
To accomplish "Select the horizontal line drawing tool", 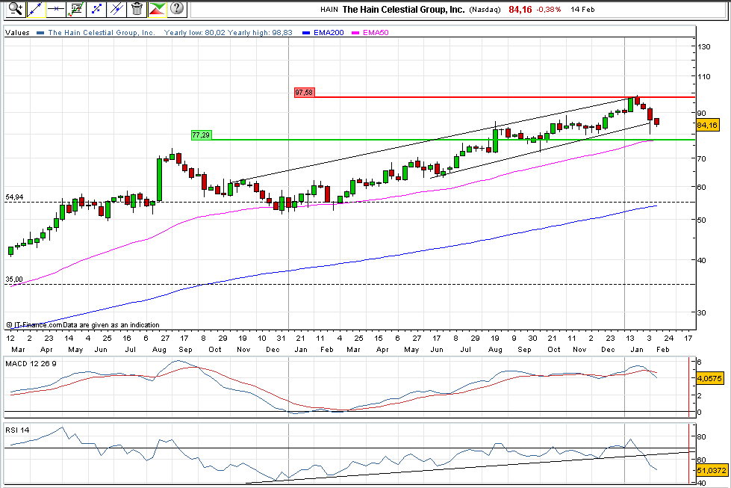I will (56, 8).
